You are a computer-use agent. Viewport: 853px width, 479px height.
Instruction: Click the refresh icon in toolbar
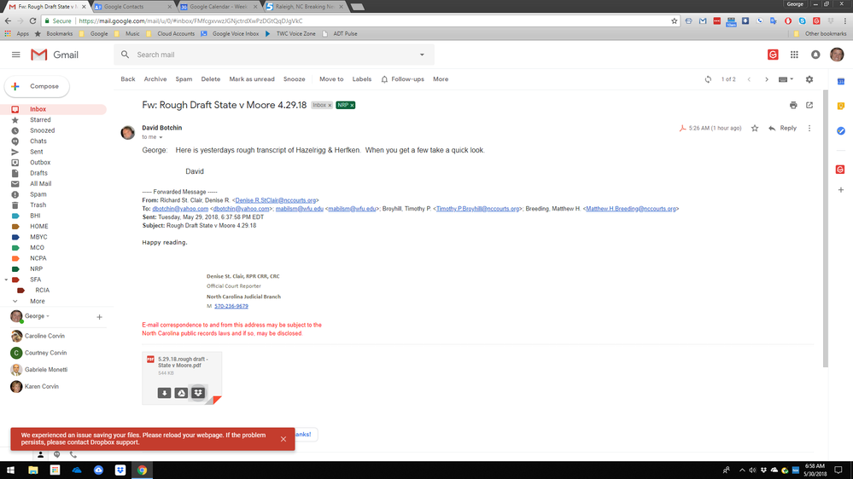tap(708, 79)
